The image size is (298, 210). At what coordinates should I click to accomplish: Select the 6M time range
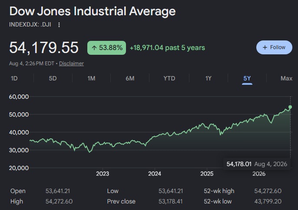click(130, 78)
